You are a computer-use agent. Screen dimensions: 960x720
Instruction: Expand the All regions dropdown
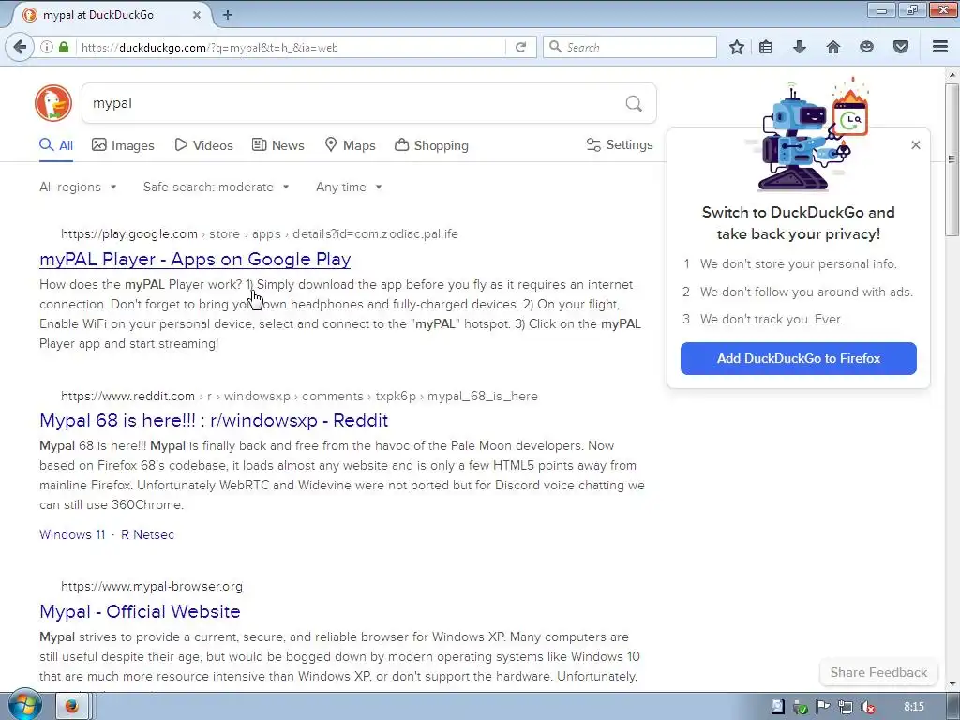click(78, 187)
